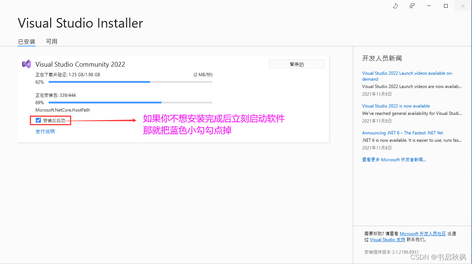Switch to the 可用 tab
Screen dimensions: 472x264
52,42
